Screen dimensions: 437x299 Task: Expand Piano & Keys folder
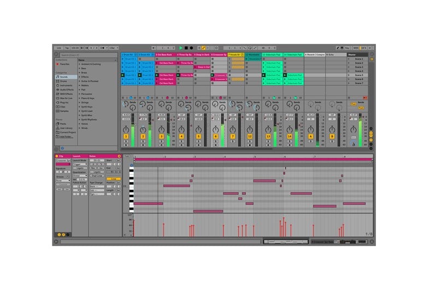(79, 98)
